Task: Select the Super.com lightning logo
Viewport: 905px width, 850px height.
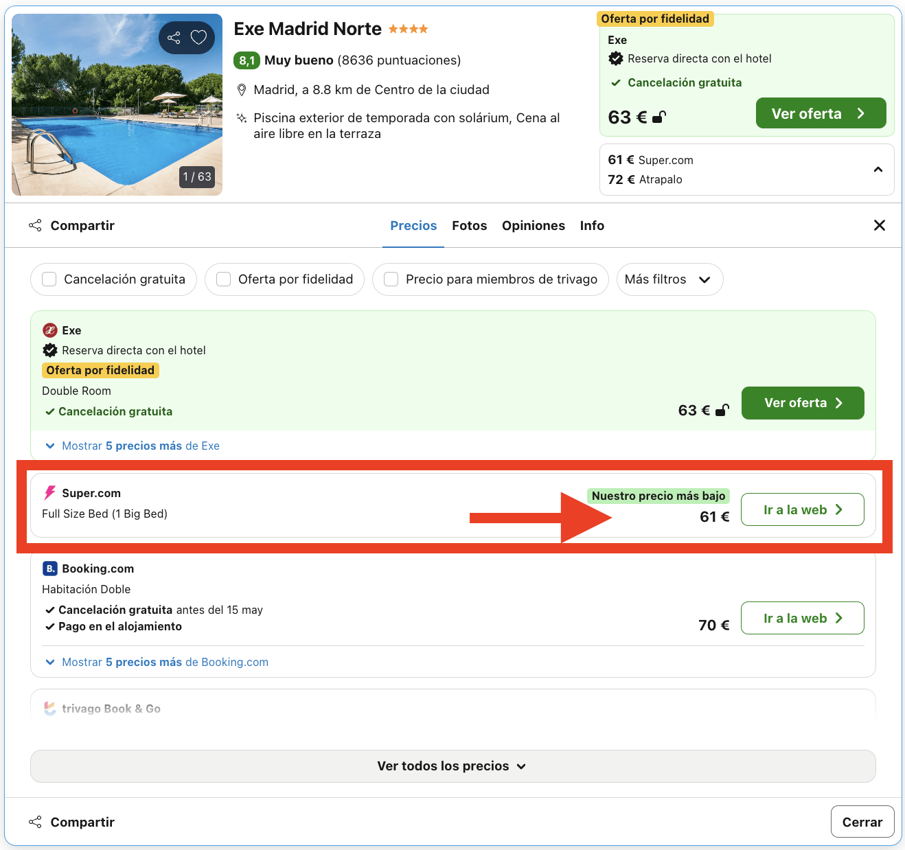Action: pos(49,492)
